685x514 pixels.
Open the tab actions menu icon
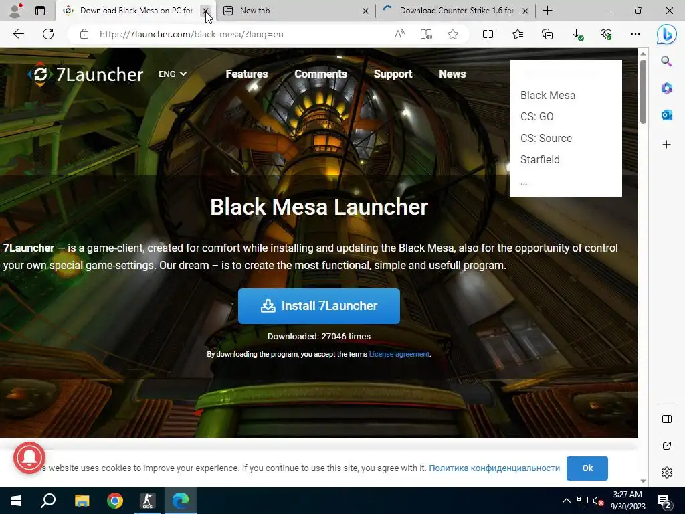[x=39, y=11]
